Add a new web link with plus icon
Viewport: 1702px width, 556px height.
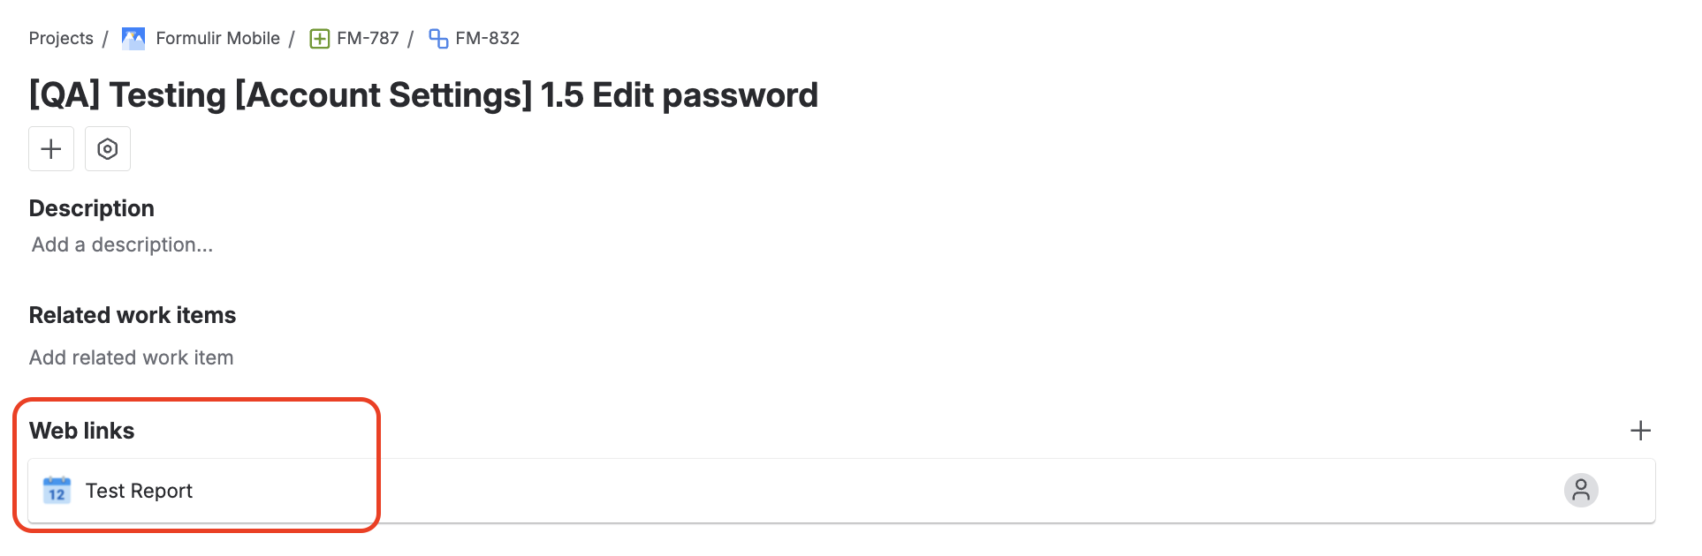(1640, 431)
